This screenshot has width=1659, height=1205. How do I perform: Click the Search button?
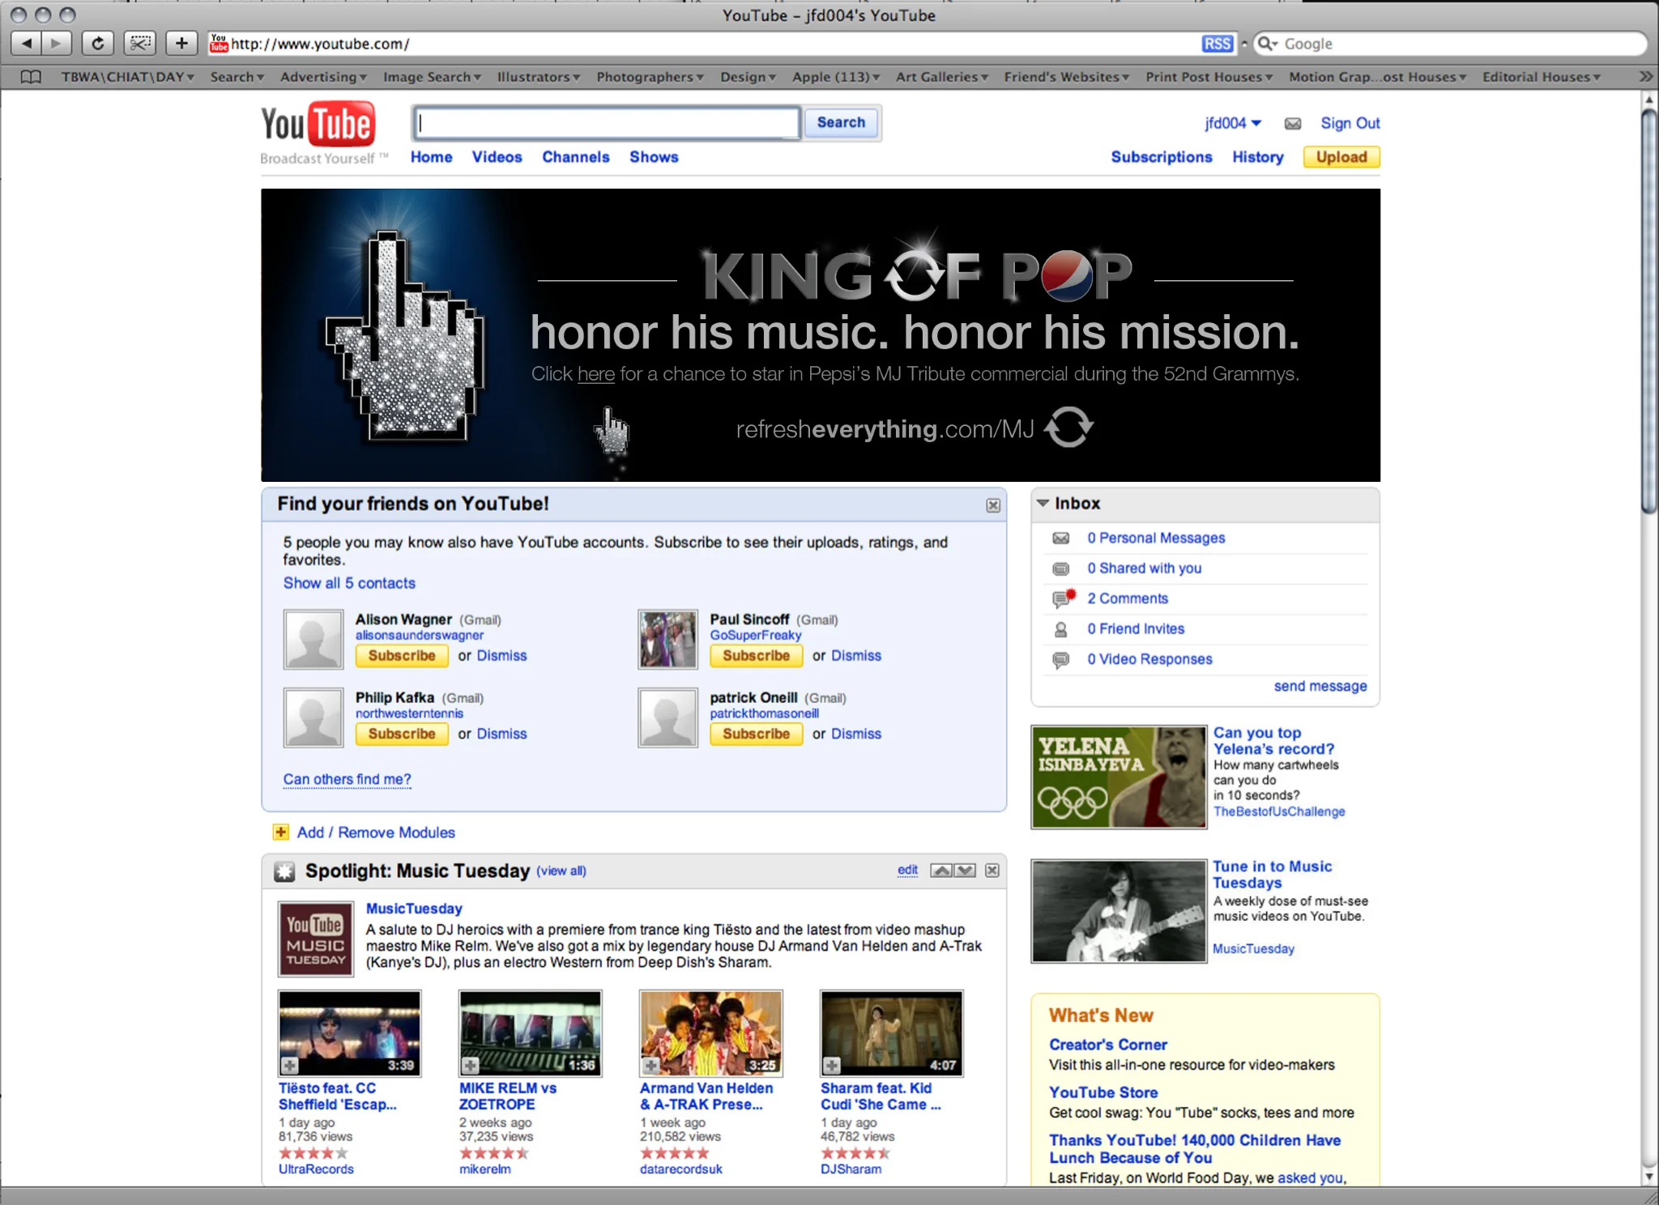841,123
